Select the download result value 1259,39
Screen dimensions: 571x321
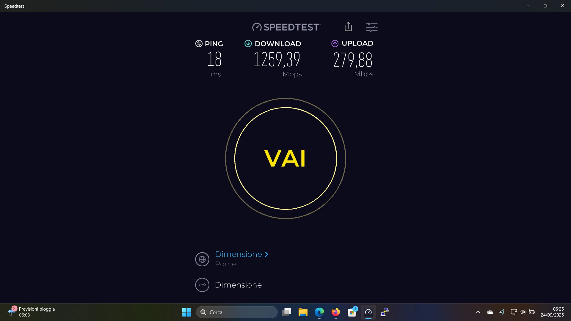277,59
